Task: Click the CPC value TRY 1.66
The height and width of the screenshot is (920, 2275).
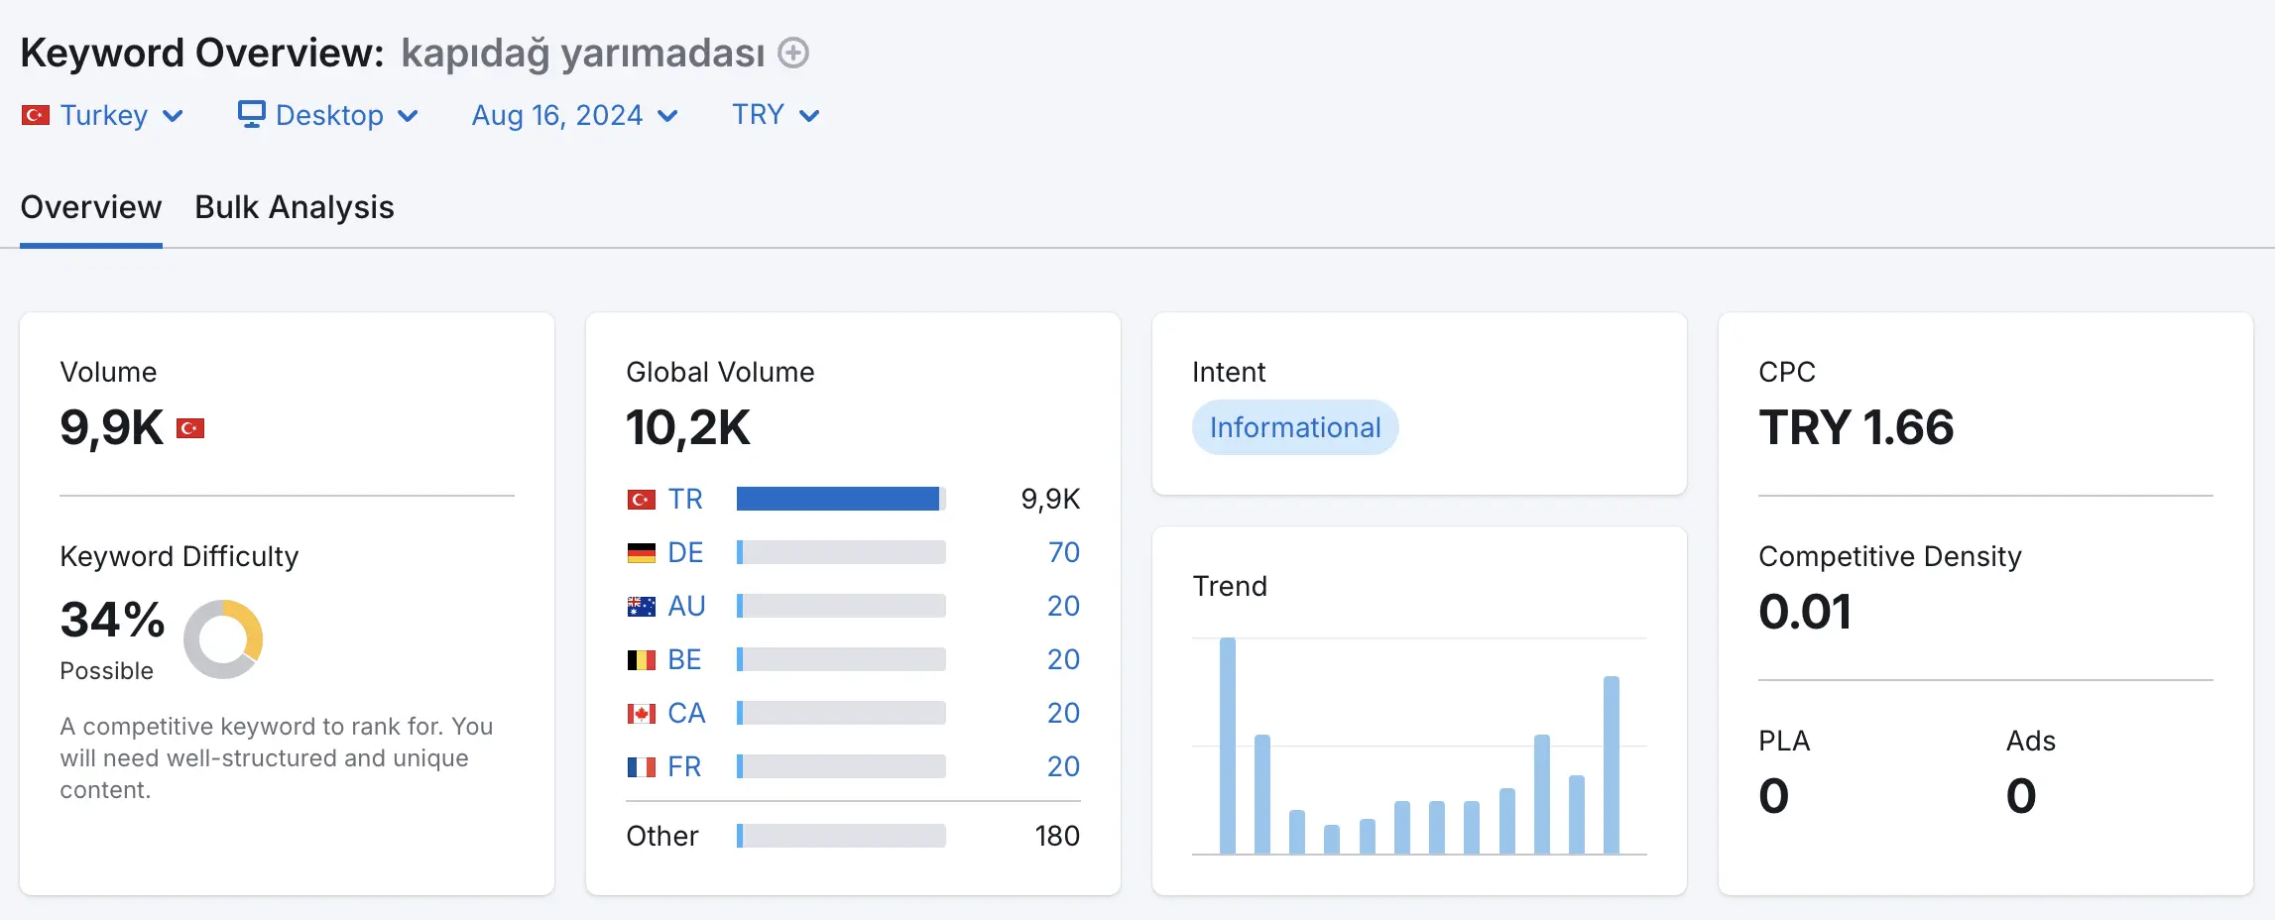Action: click(1856, 427)
